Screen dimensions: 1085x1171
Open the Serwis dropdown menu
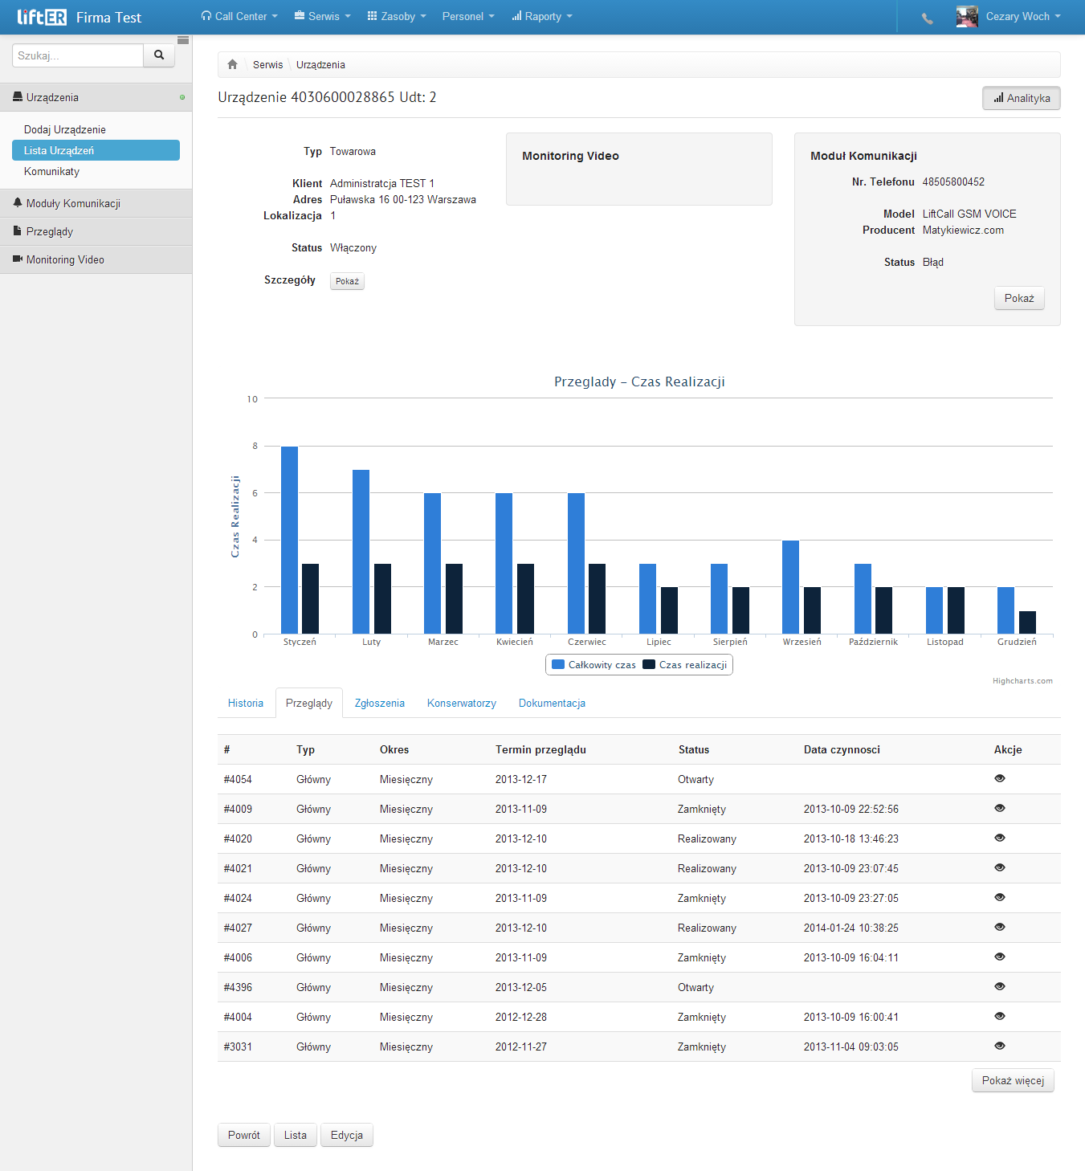323,17
